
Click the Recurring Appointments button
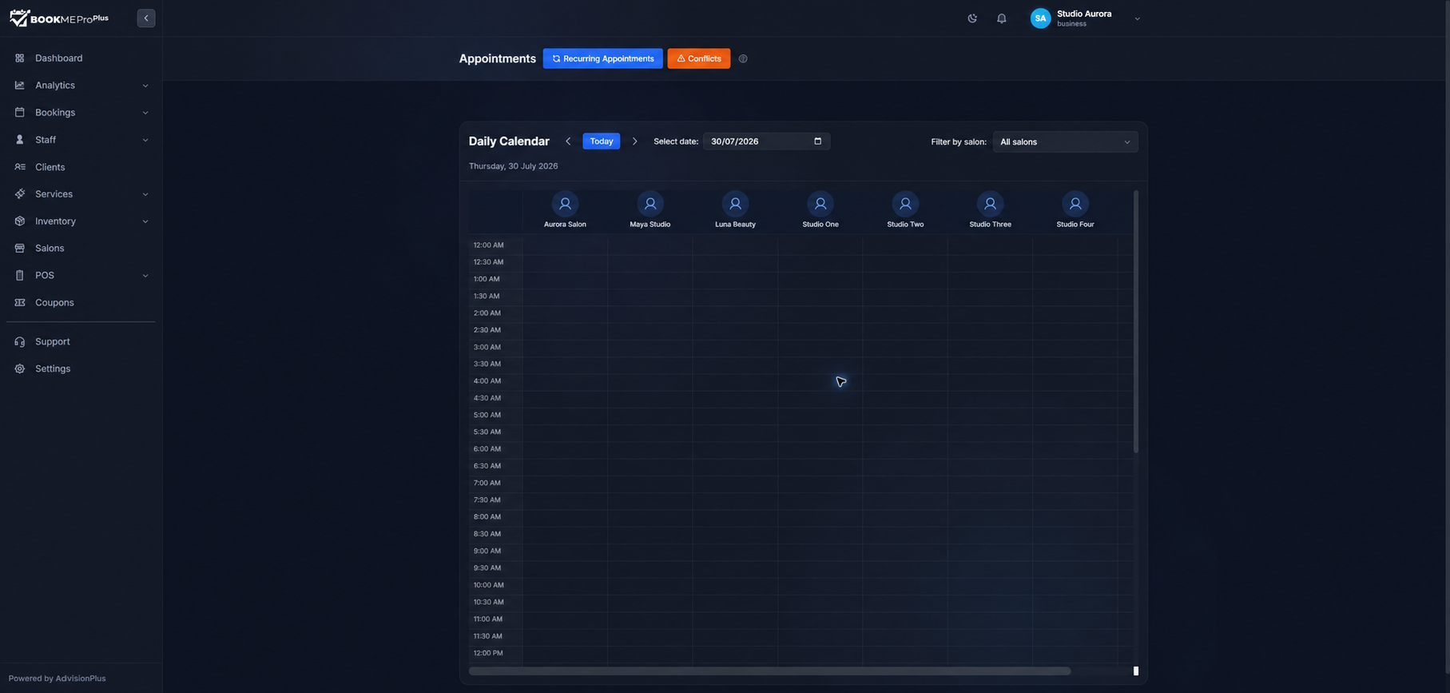pyautogui.click(x=603, y=58)
